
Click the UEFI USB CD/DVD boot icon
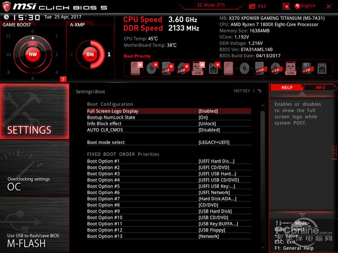pos(183,68)
